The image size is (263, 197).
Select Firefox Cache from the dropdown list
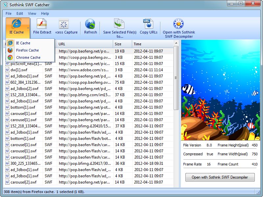coord(27,50)
